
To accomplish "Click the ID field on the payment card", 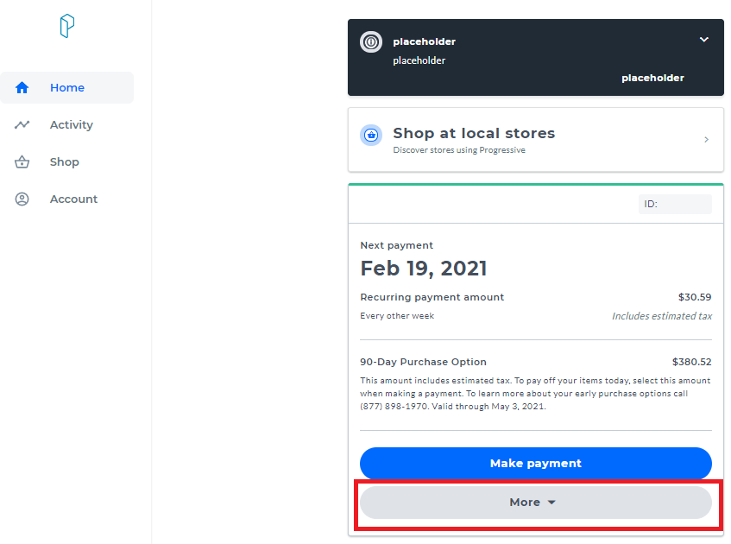I will 675,205.
